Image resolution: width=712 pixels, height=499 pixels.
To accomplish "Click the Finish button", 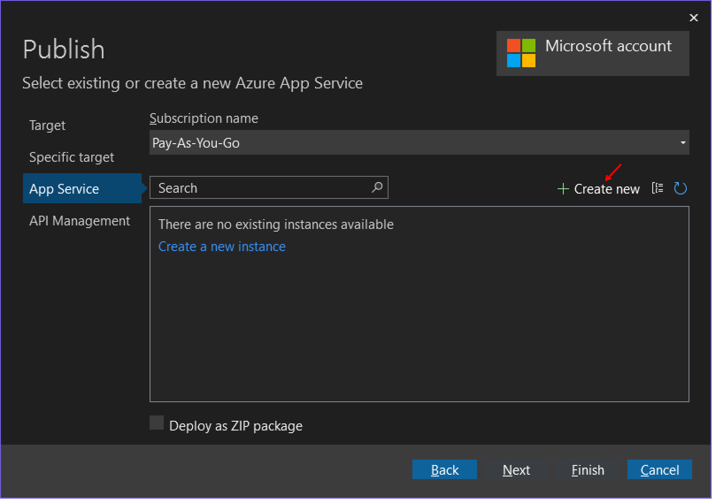I will click(588, 469).
